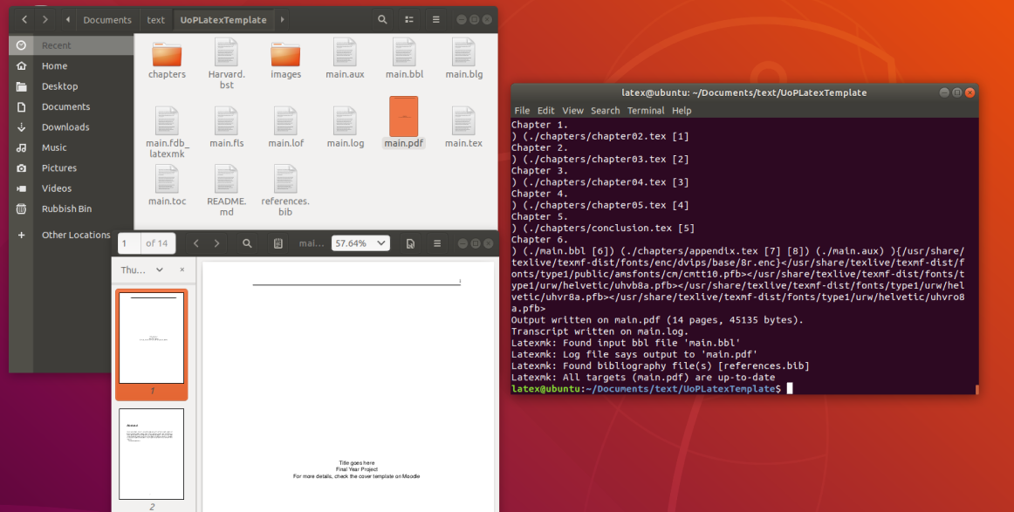
Task: Open terminal View menu
Action: (x=572, y=111)
